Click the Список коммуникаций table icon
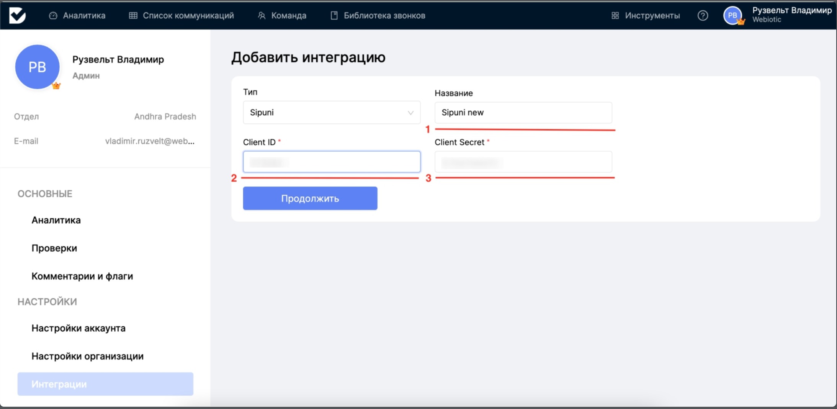Image resolution: width=837 pixels, height=409 pixels. click(x=133, y=16)
